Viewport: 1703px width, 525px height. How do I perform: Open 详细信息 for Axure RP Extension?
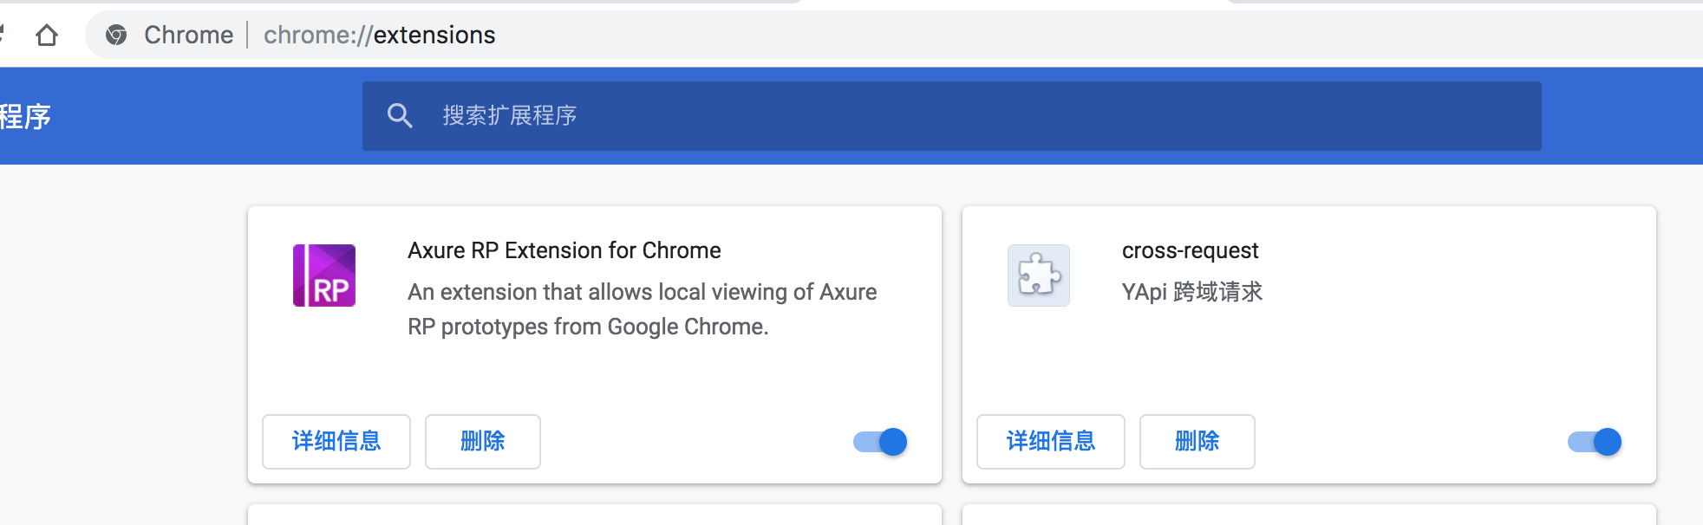point(336,442)
